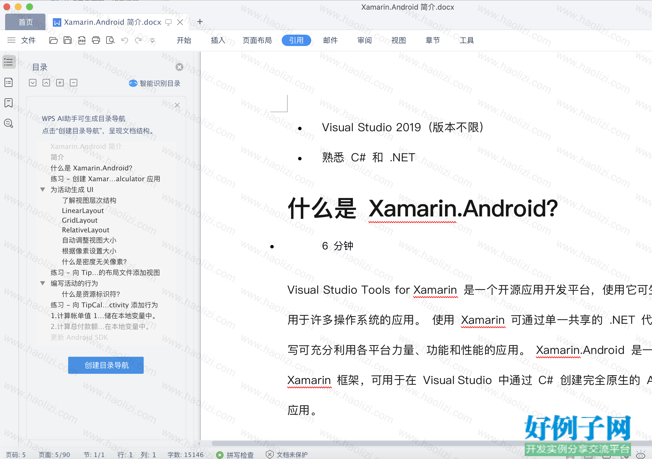Go to LinearLayout in the outline
Viewport: 652px width, 459px height.
click(83, 211)
